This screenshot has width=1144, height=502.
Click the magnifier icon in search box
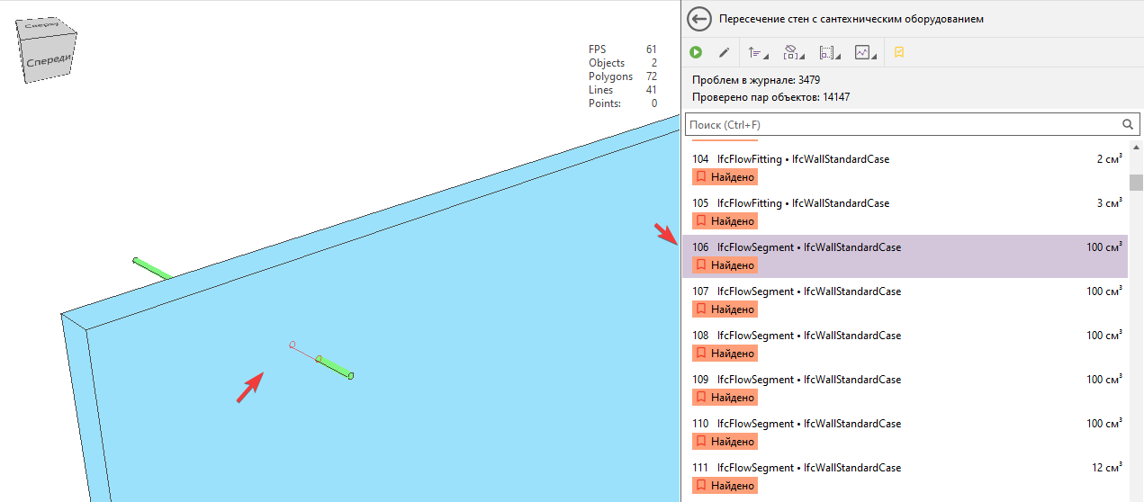(1127, 125)
